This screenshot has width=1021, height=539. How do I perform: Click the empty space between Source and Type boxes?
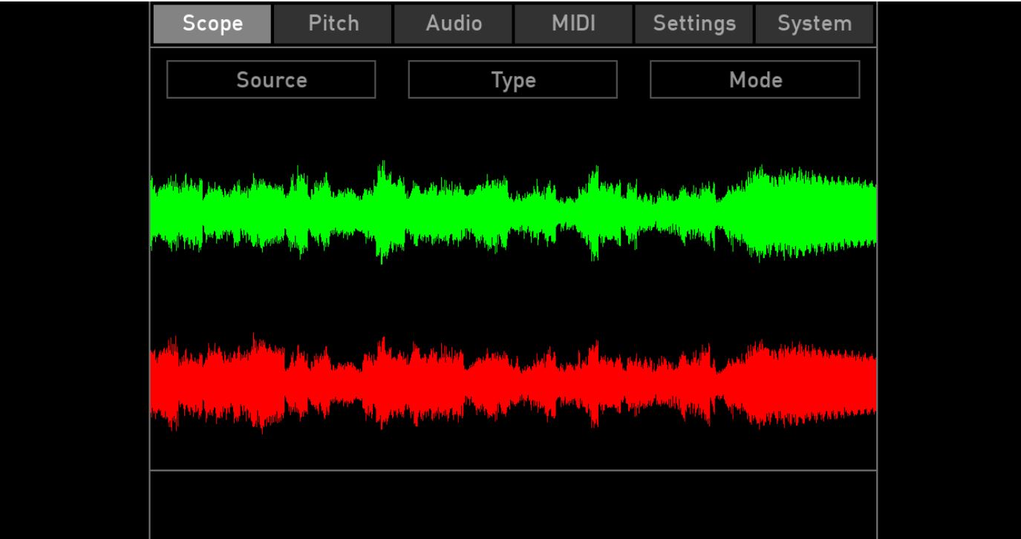point(392,79)
